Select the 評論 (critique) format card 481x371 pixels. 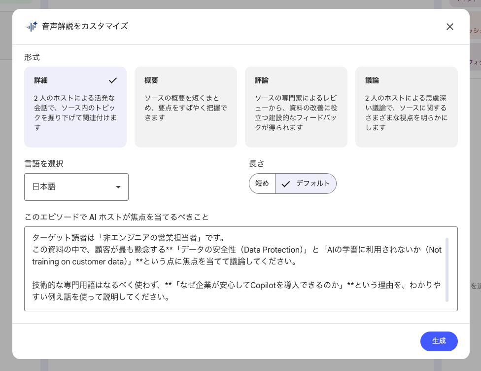(x=296, y=107)
